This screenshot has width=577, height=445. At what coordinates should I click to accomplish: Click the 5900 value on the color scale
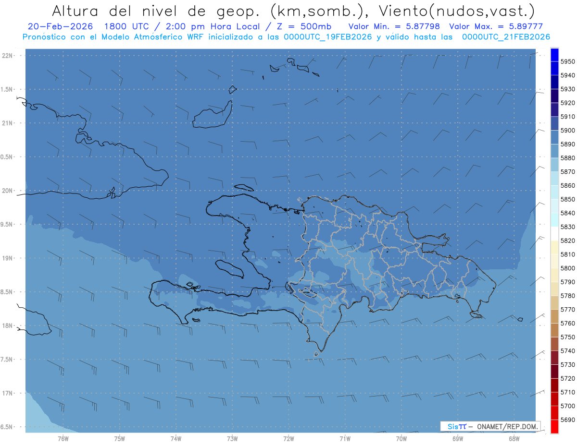coord(567,131)
